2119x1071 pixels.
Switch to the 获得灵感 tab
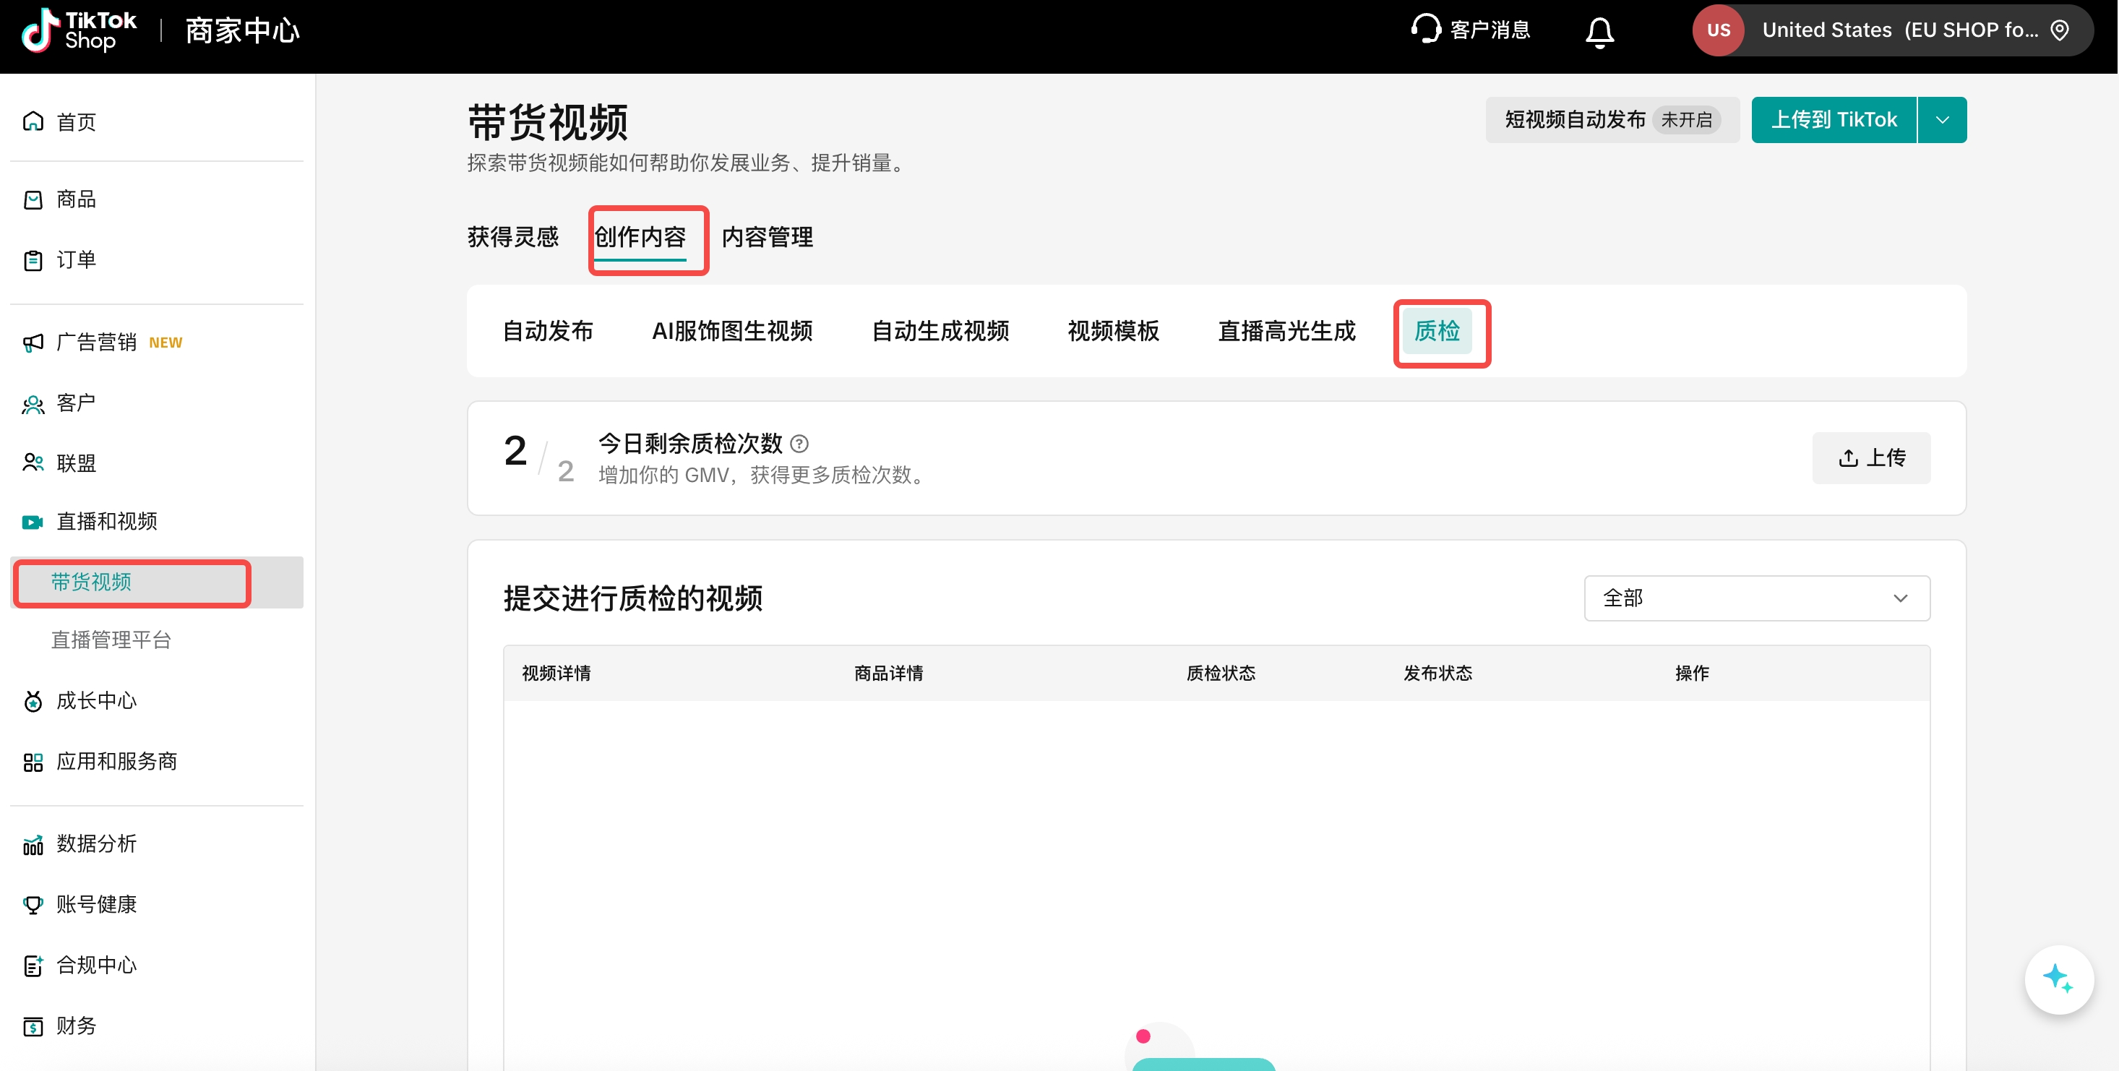click(x=512, y=238)
